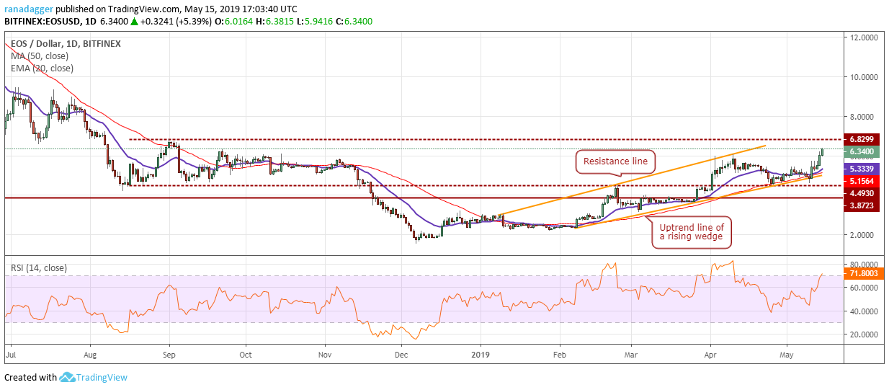Click the 4.4930 price level label
The height and width of the screenshot is (390, 889).
pyautogui.click(x=863, y=193)
